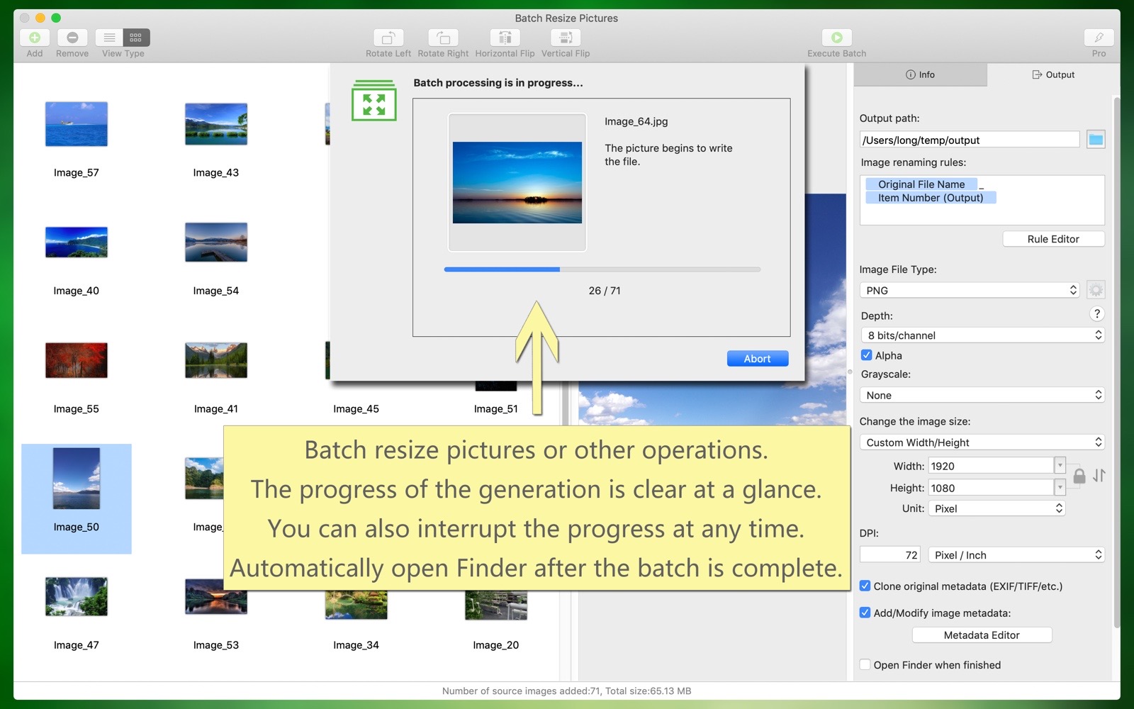
Task: Open the Image File Type dropdown
Action: pyautogui.click(x=969, y=291)
